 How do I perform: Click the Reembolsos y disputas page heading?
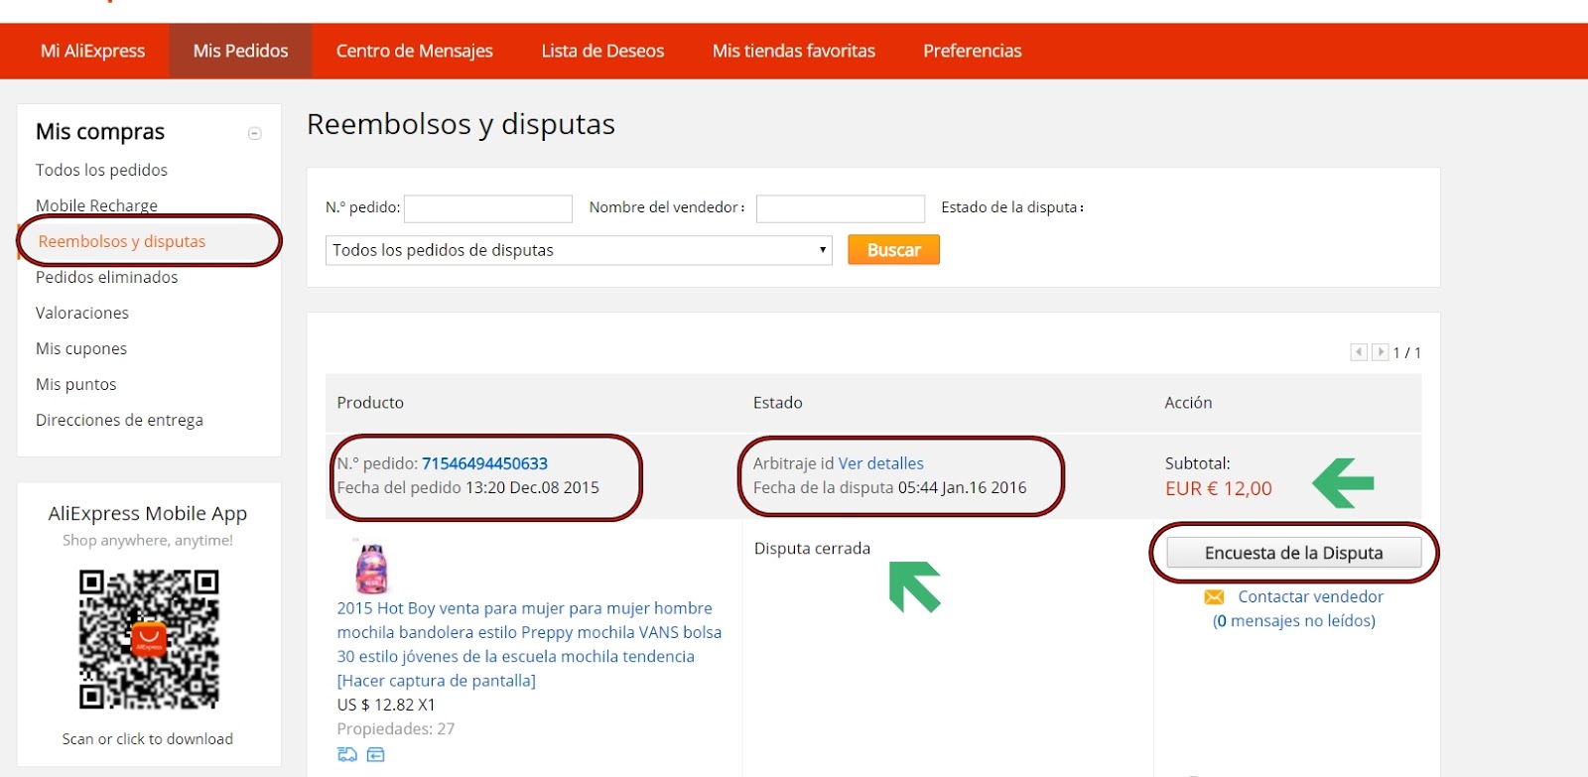[x=461, y=125]
